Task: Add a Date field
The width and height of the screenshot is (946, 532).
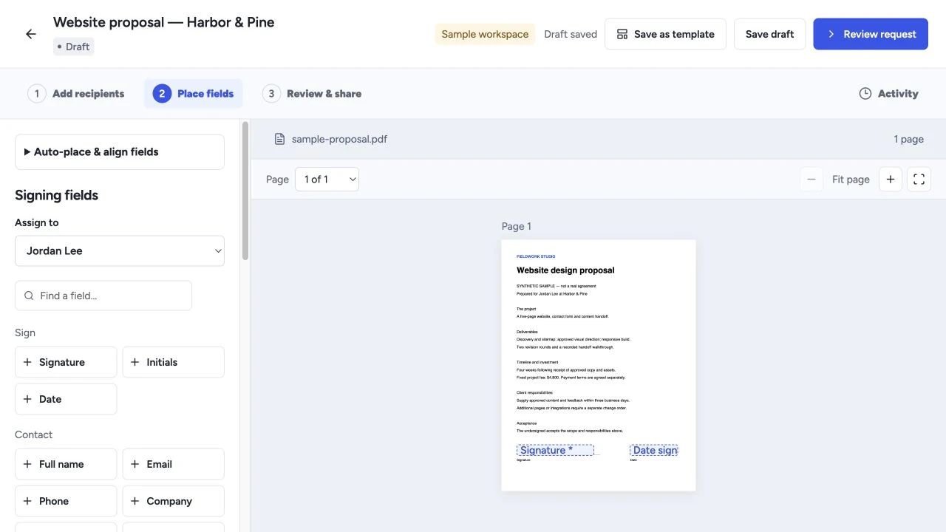Action: (x=66, y=399)
